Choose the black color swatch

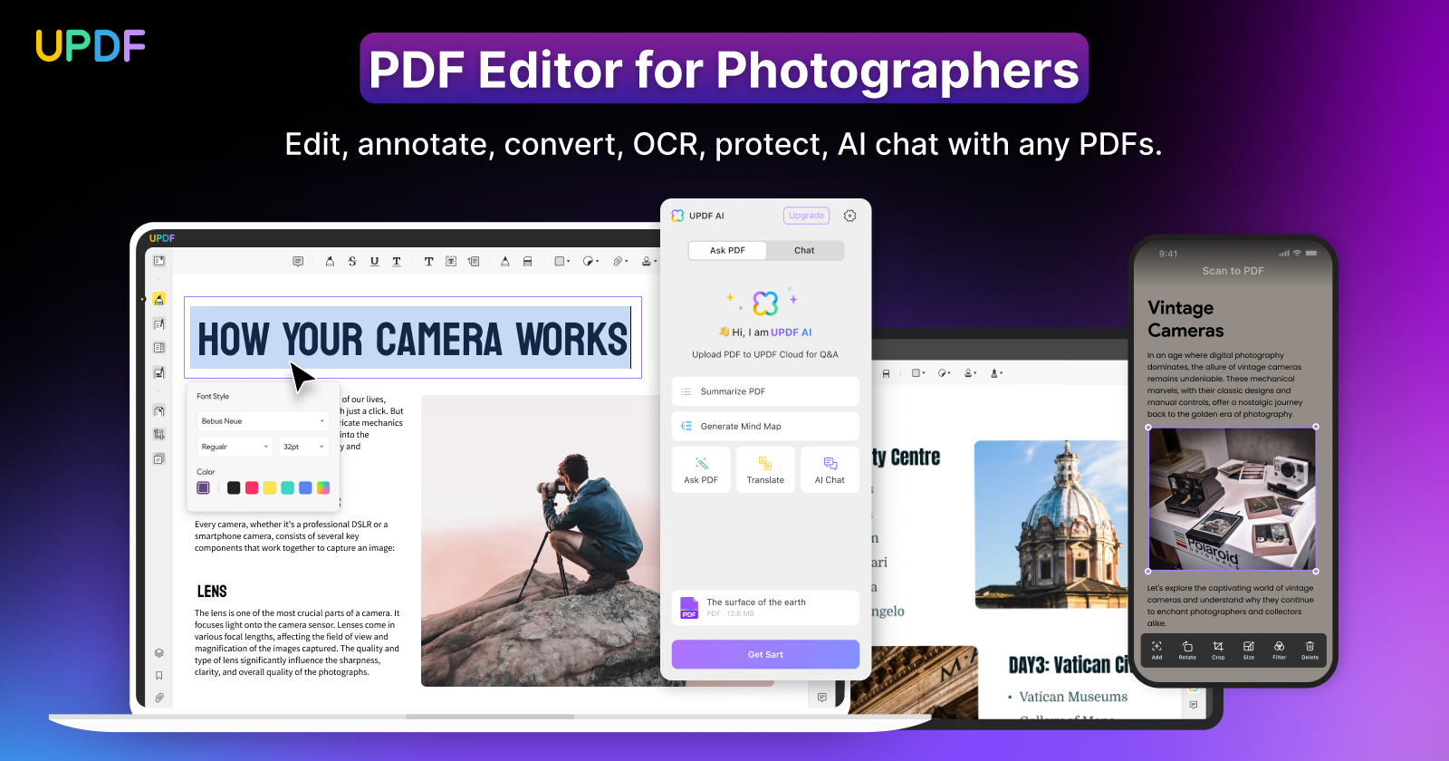[x=234, y=487]
